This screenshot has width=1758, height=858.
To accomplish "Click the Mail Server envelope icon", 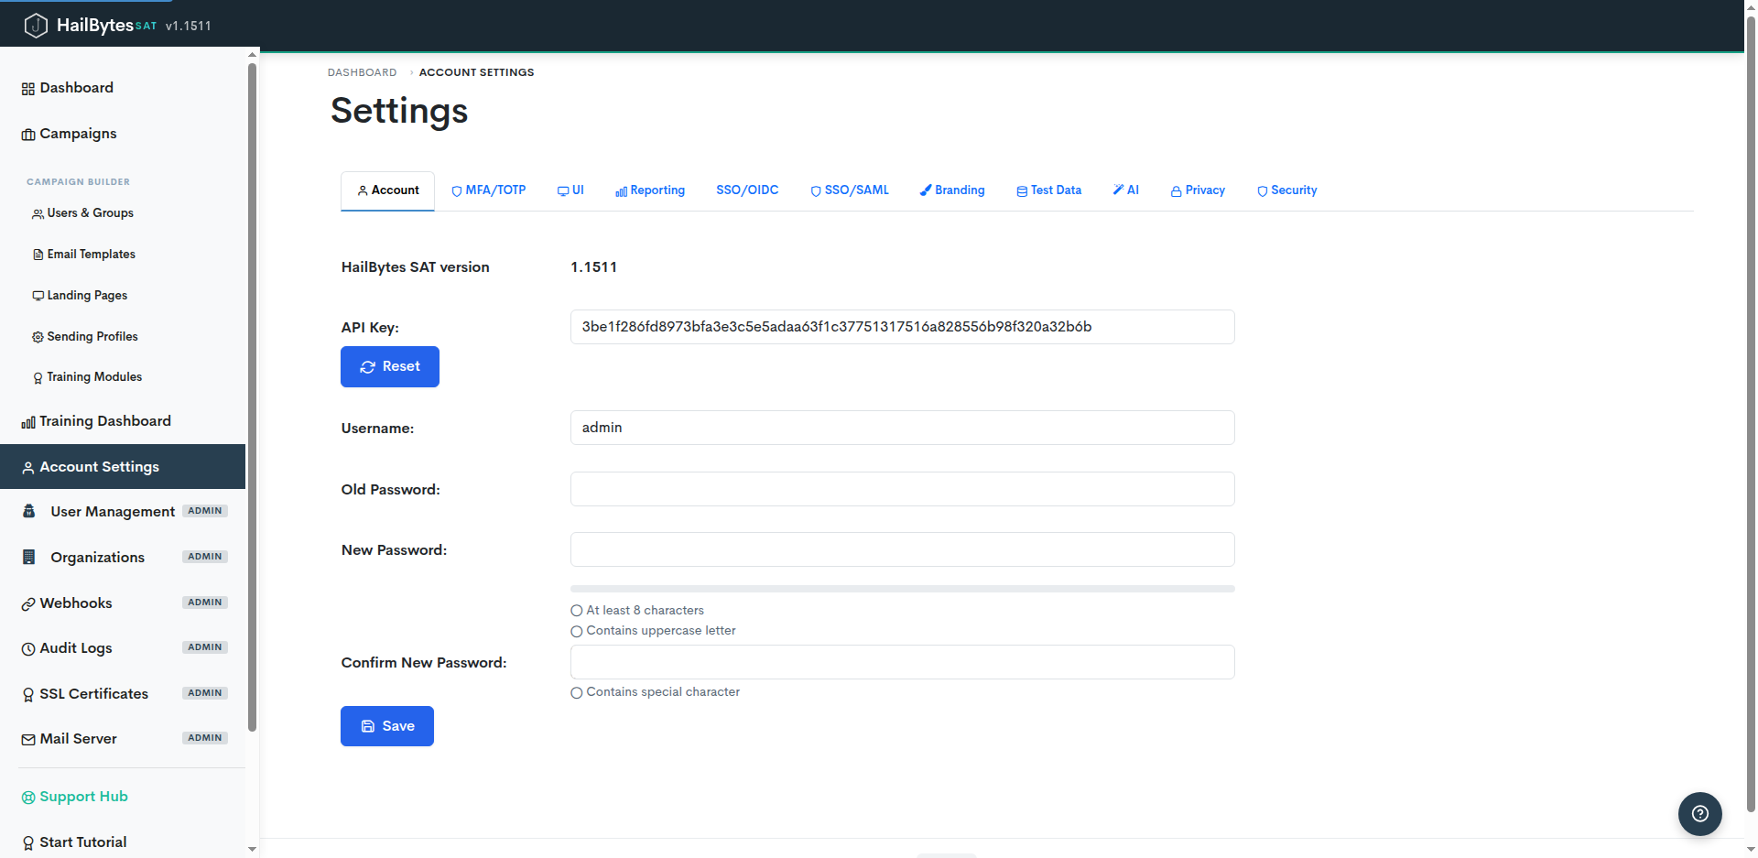I will (x=28, y=740).
